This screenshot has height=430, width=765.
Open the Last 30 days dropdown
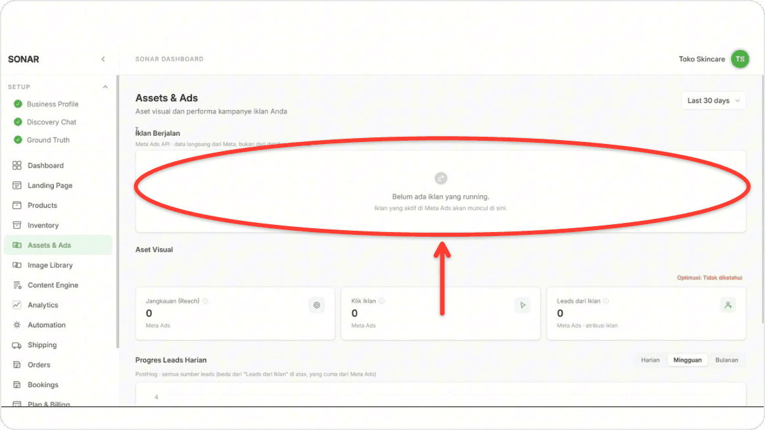(x=713, y=101)
